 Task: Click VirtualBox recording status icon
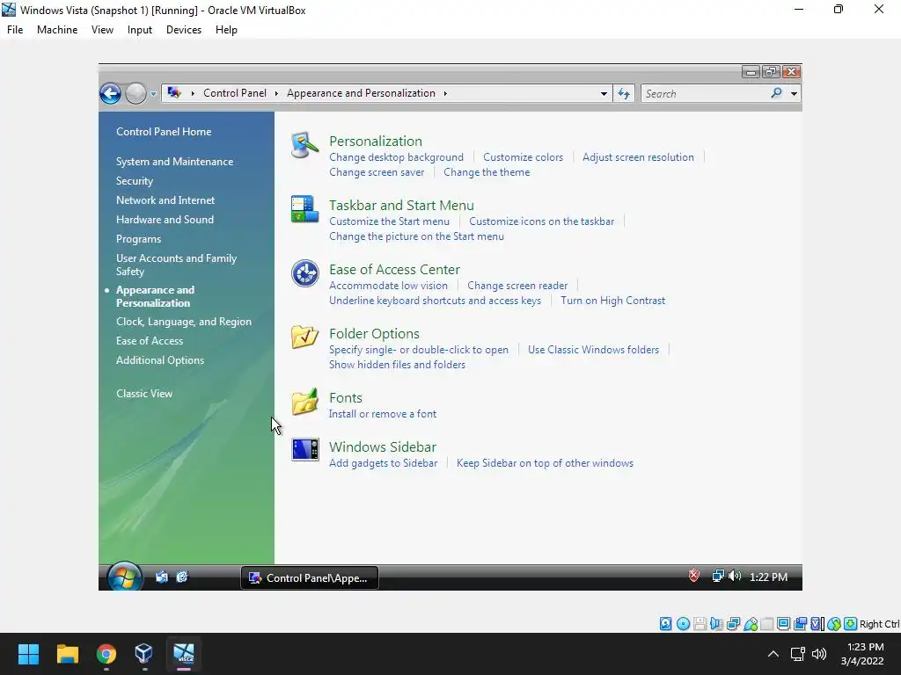coord(800,624)
